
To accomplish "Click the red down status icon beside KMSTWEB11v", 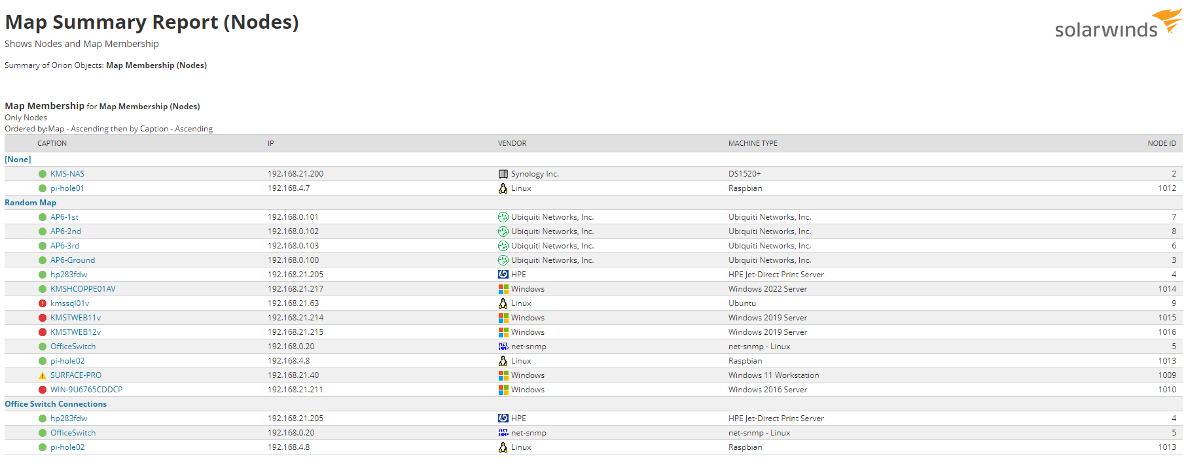I will [43, 318].
